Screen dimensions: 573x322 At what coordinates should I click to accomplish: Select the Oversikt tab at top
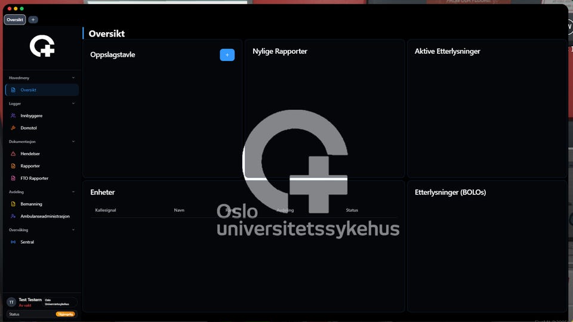pyautogui.click(x=14, y=20)
